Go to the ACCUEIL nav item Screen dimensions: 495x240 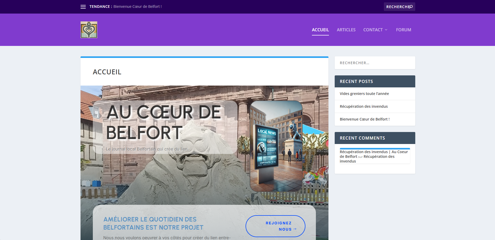click(320, 30)
